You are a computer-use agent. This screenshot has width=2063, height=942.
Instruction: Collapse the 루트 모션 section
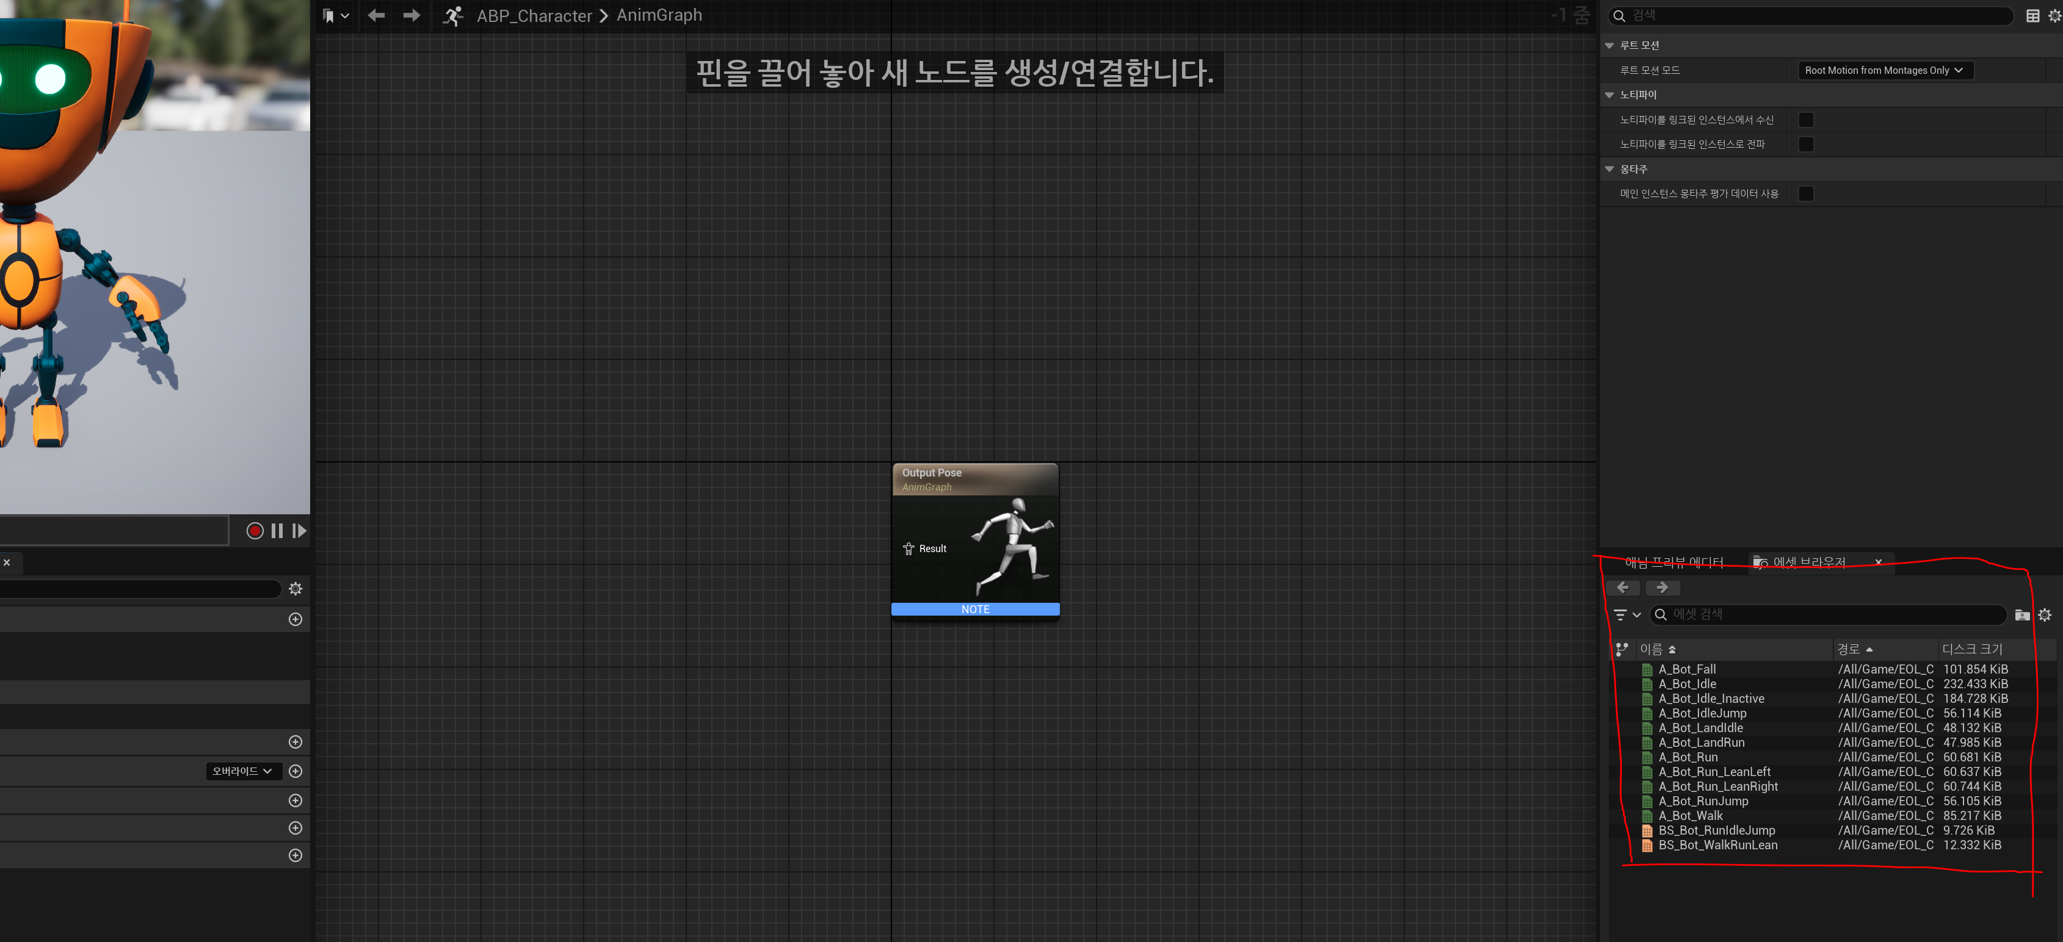coord(1610,46)
